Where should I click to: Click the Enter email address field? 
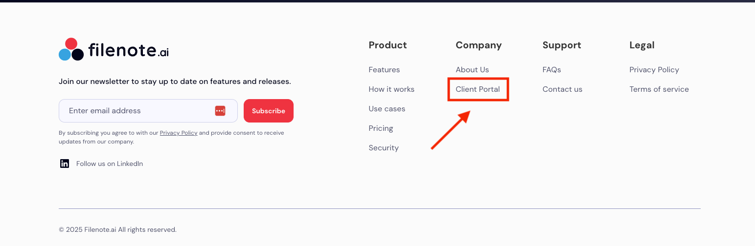pos(137,111)
